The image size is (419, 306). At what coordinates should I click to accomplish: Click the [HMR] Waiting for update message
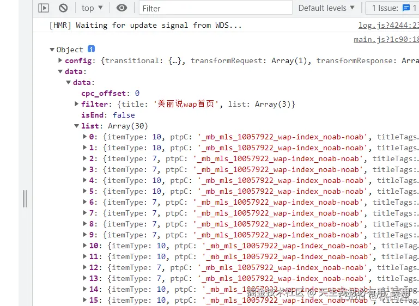point(145,26)
